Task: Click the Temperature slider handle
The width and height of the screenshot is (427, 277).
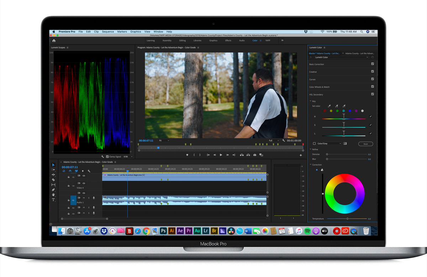Action: tap(347, 219)
